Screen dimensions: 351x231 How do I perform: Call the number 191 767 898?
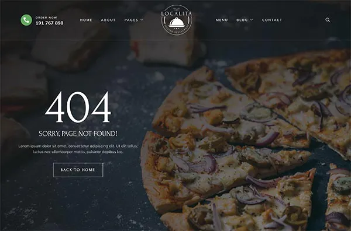tap(50, 23)
